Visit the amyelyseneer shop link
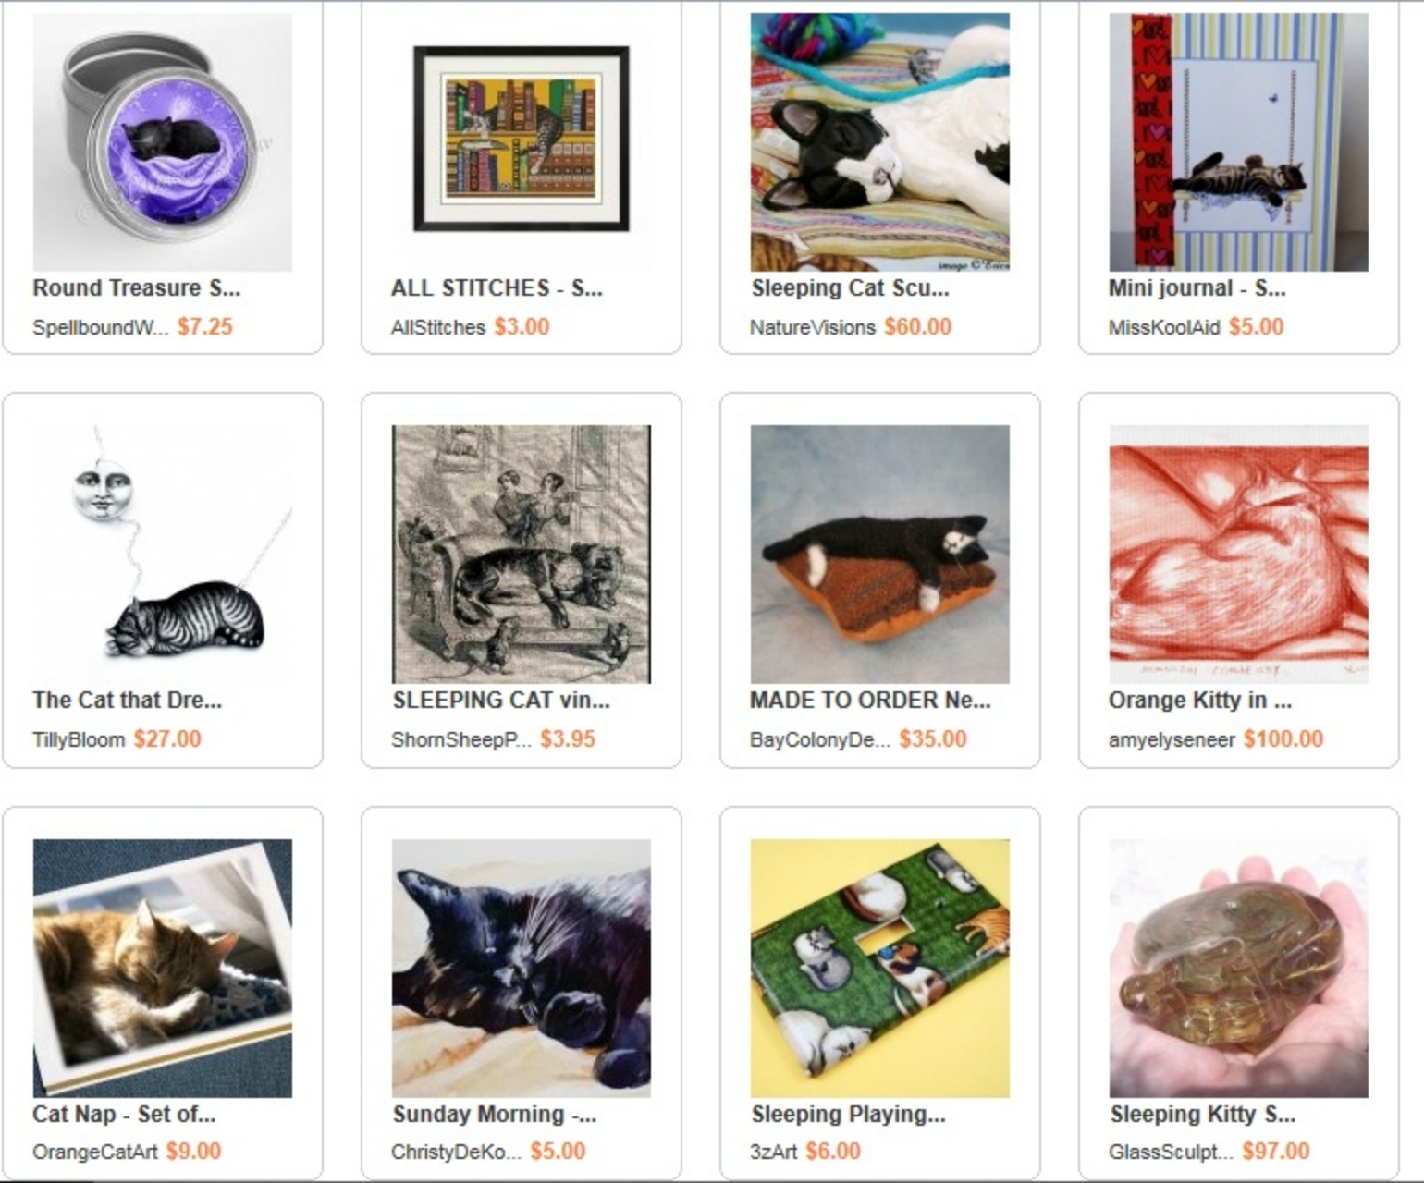The height and width of the screenshot is (1183, 1424). (x=1172, y=739)
